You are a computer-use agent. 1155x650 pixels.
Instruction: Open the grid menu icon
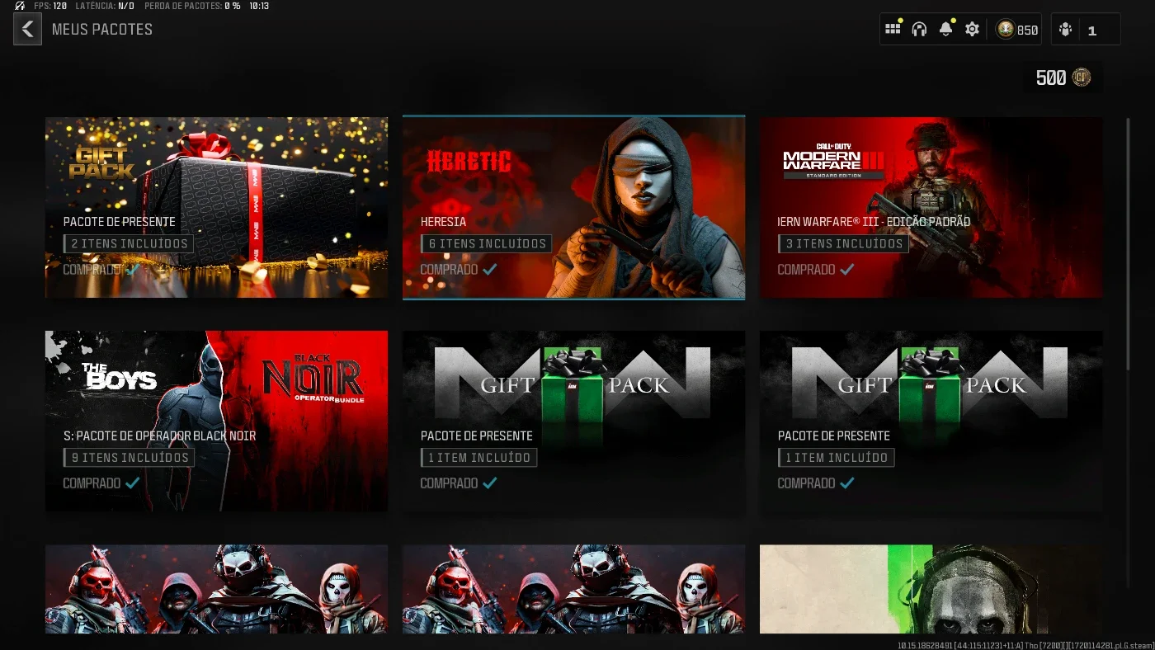point(893,29)
